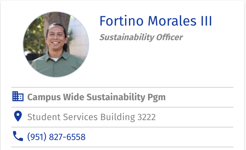Viewport: 246px width, 150px height.
Task: Call the number (951) 827-6558
Action: (x=56, y=137)
